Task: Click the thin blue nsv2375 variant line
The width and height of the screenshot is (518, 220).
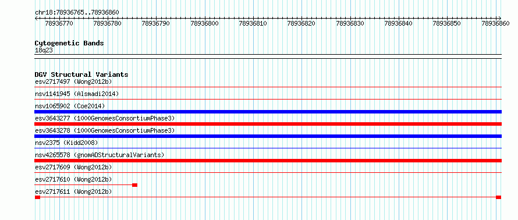Action: (x=268, y=148)
